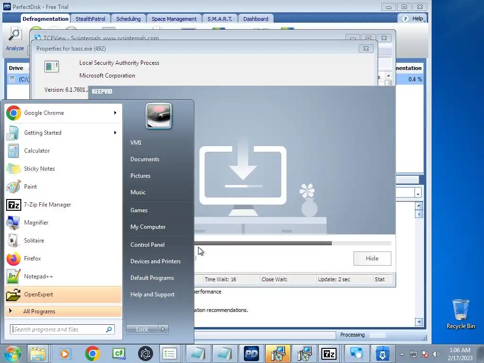Open 7-Zip File Manager
This screenshot has height=363, width=484.
pos(63,205)
